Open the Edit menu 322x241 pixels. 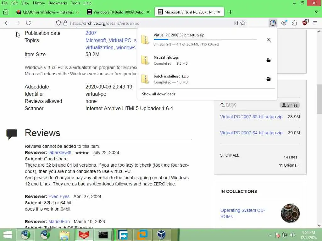(14, 3)
